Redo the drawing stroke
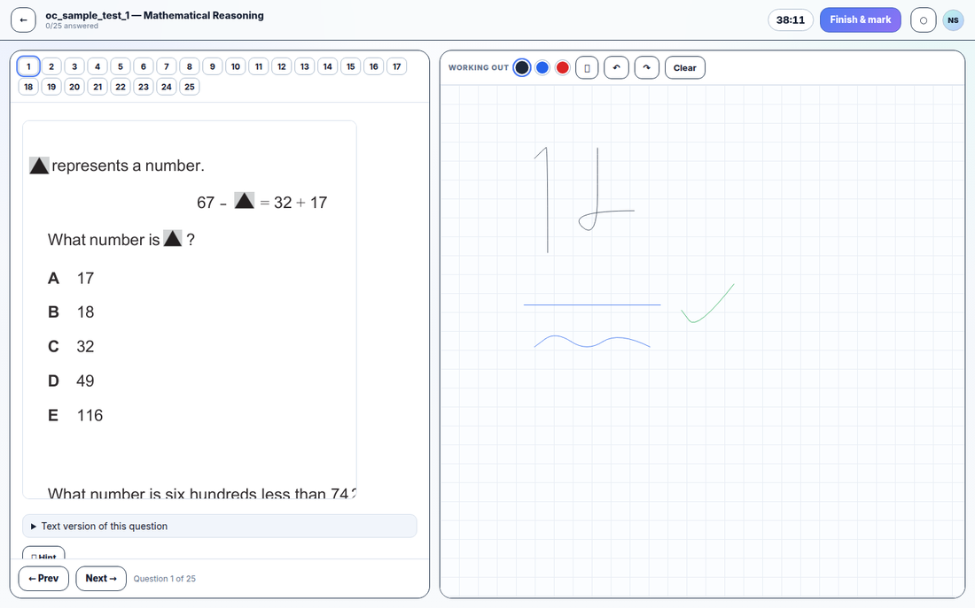Screen dimensions: 975x608 [647, 67]
